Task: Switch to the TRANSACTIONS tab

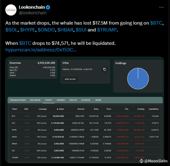Action: [x=18, y=100]
